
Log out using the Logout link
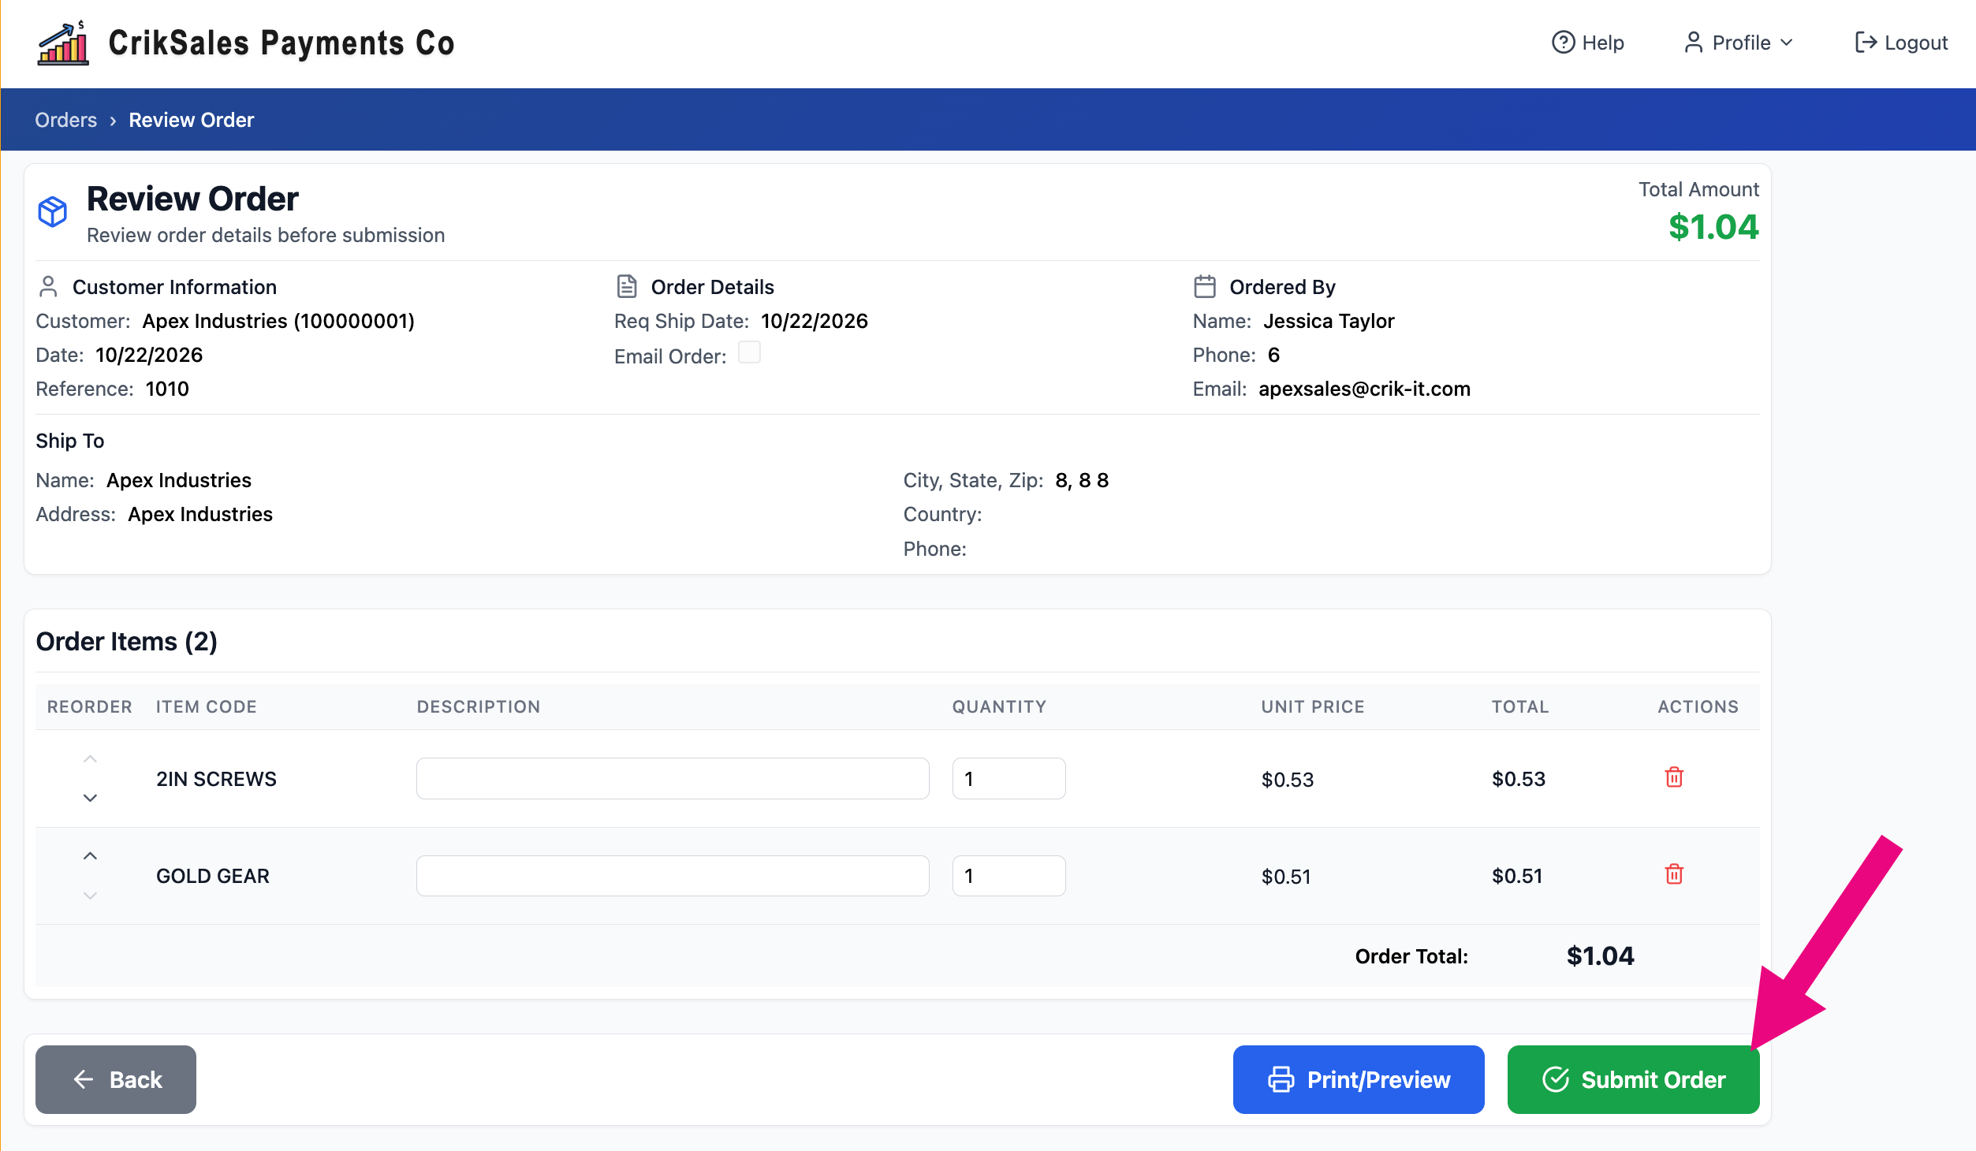1900,43
